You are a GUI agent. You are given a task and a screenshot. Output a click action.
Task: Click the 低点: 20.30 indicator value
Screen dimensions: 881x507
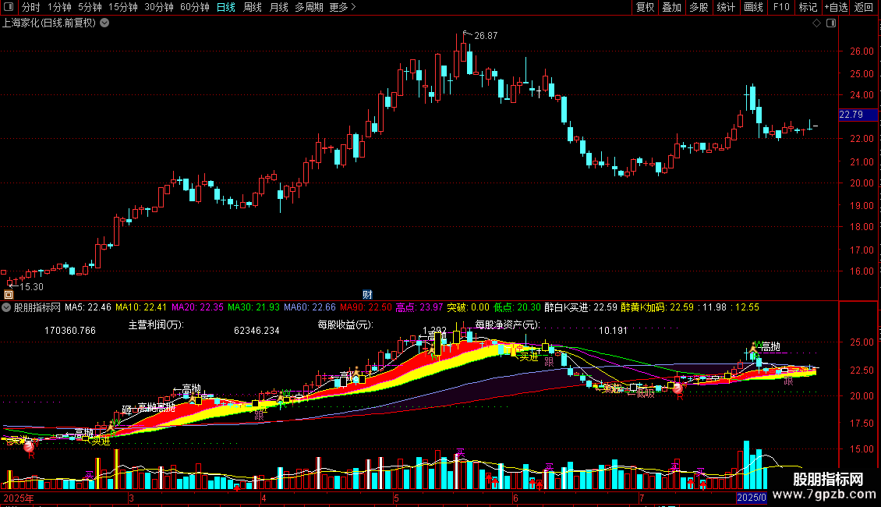[517, 307]
